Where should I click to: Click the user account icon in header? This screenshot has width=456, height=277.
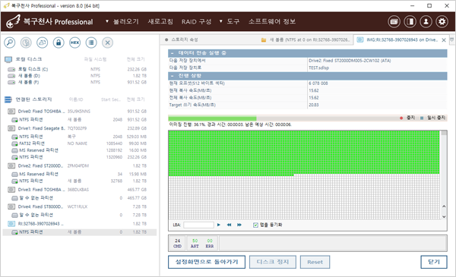426,21
